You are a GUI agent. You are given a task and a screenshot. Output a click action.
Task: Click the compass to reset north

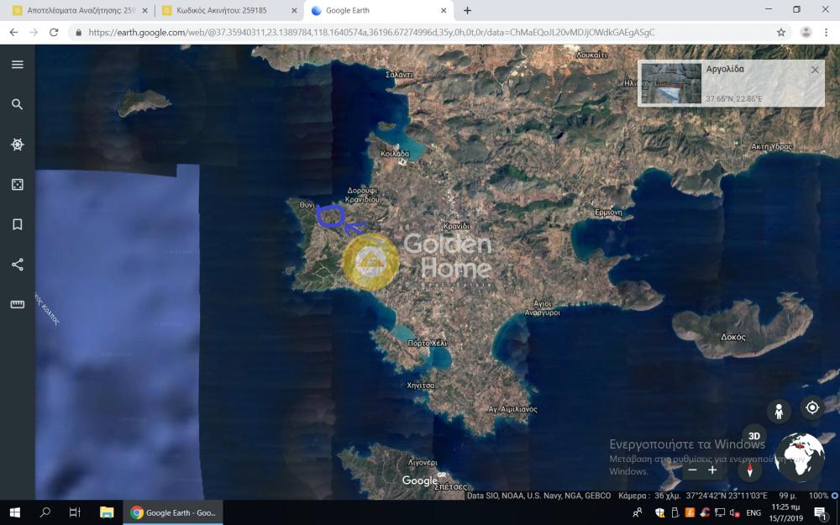coord(749,470)
